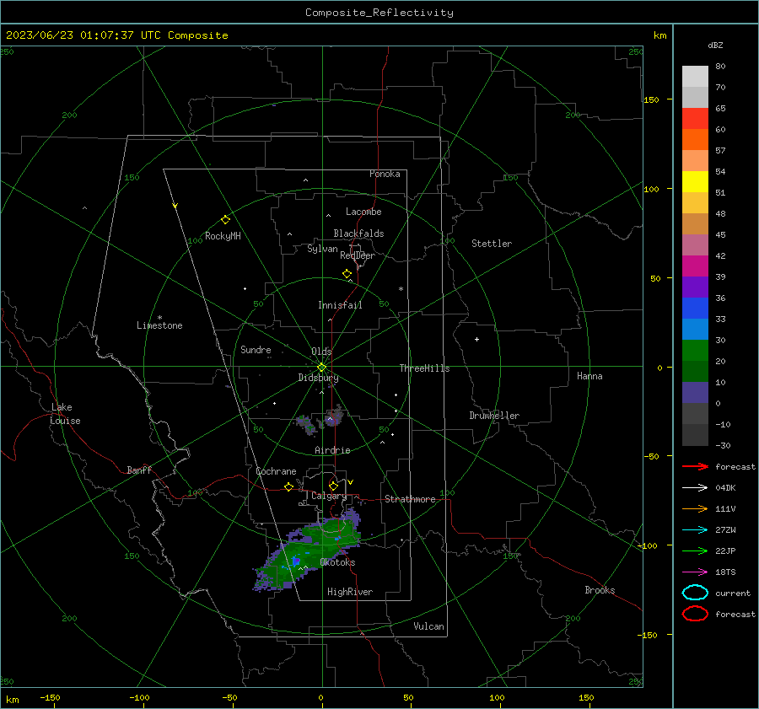Click the Sylvan label
Image resolution: width=759 pixels, height=709 pixels.
click(x=322, y=249)
